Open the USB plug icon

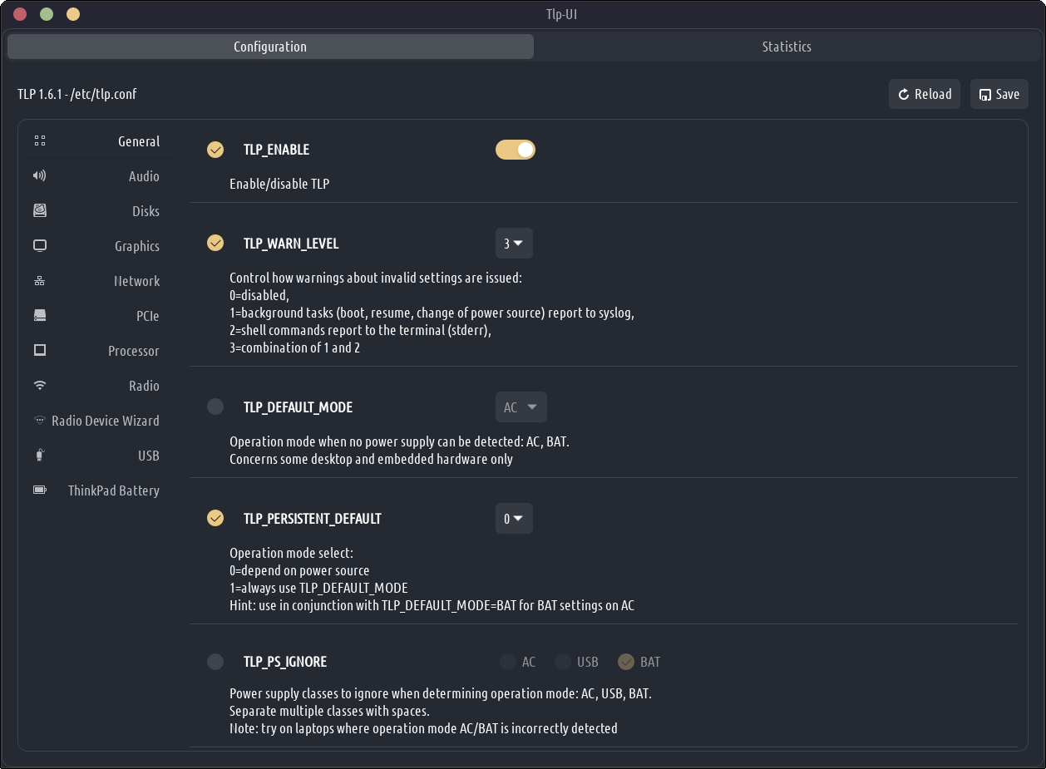40,456
